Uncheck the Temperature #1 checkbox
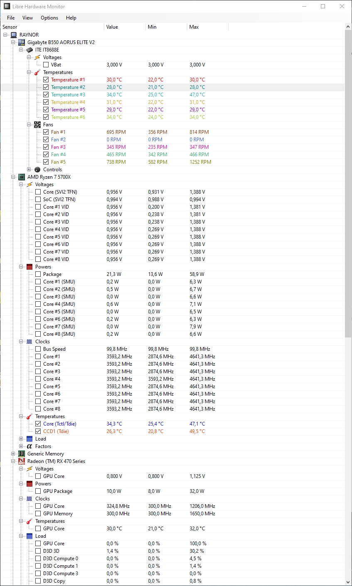Image resolution: width=352 pixels, height=586 pixels. click(x=46, y=80)
